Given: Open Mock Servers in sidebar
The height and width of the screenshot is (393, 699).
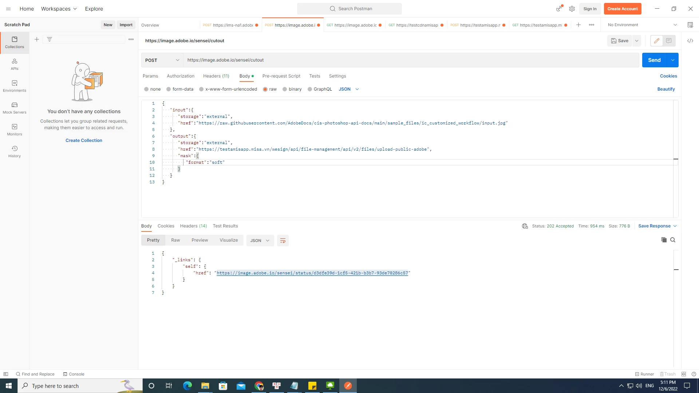Looking at the screenshot, I should [15, 108].
